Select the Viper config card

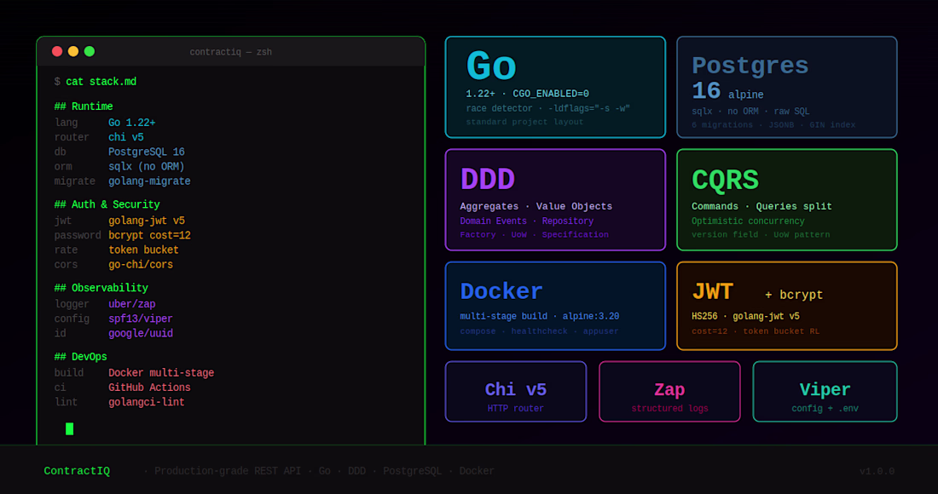click(x=825, y=392)
